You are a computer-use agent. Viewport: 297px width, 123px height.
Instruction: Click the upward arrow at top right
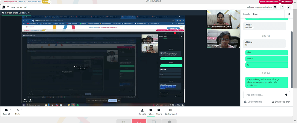tap(295, 2)
